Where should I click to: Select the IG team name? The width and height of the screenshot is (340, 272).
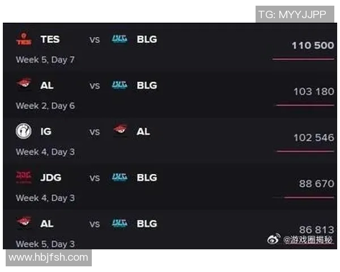click(46, 131)
